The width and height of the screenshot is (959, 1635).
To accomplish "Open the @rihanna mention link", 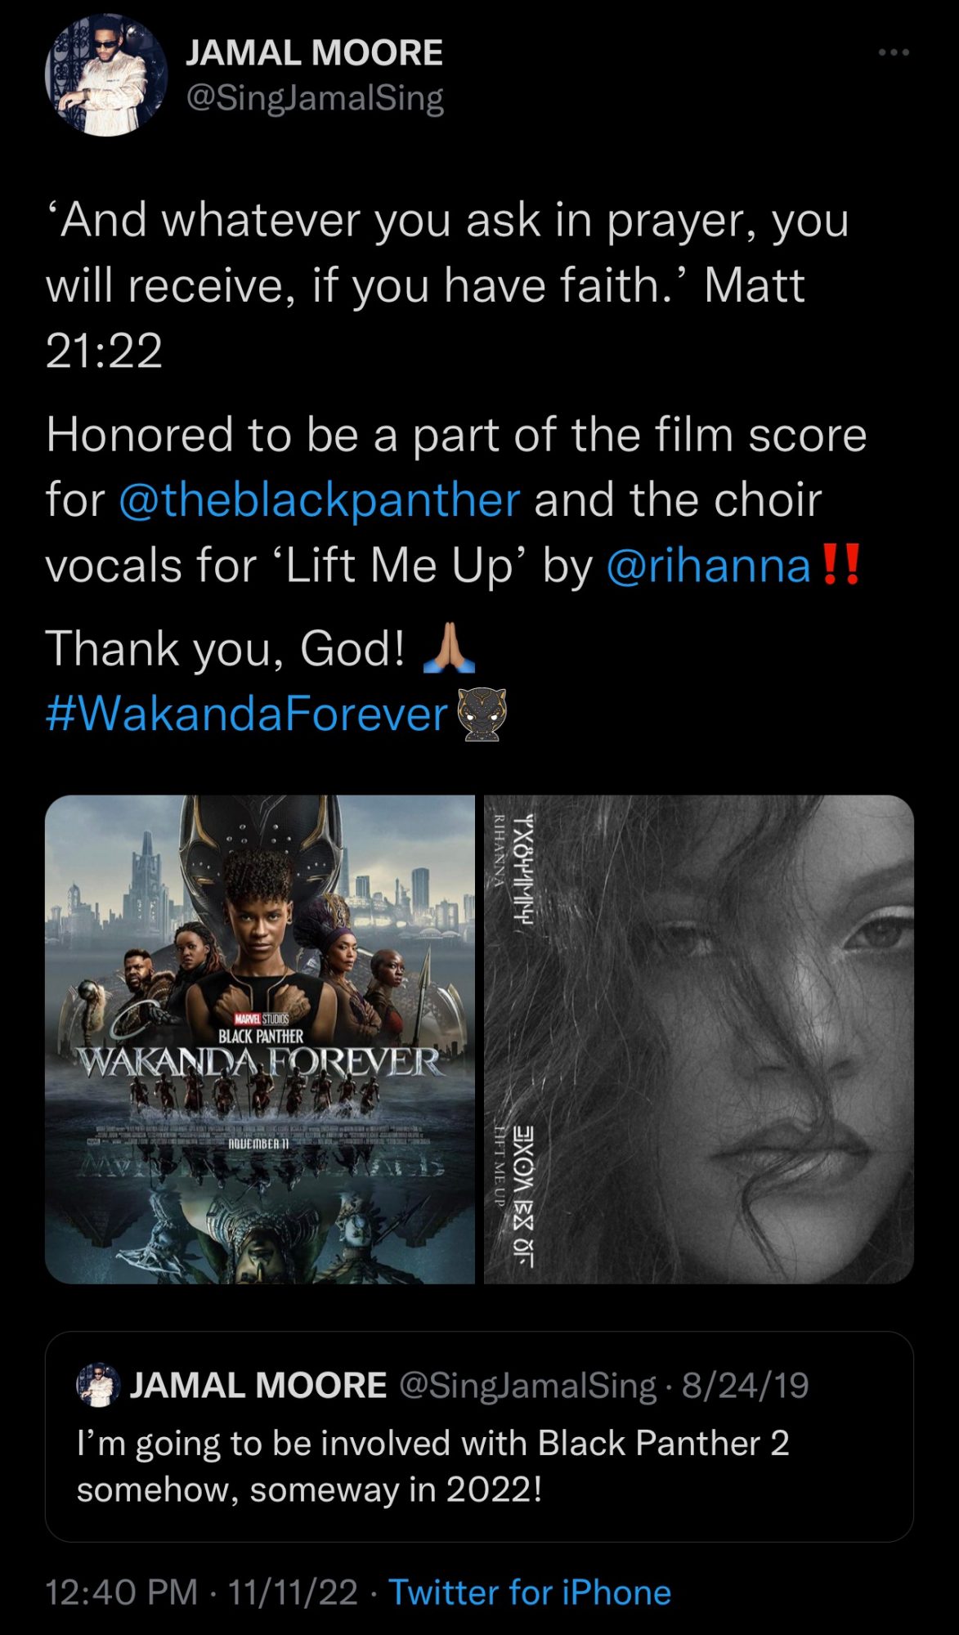I will point(708,566).
